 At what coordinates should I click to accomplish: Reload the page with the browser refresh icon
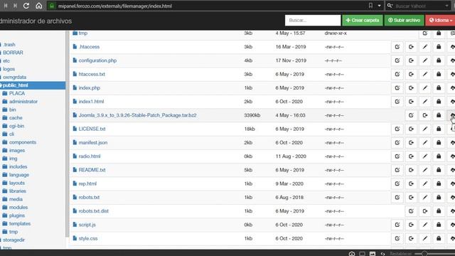click(26, 6)
